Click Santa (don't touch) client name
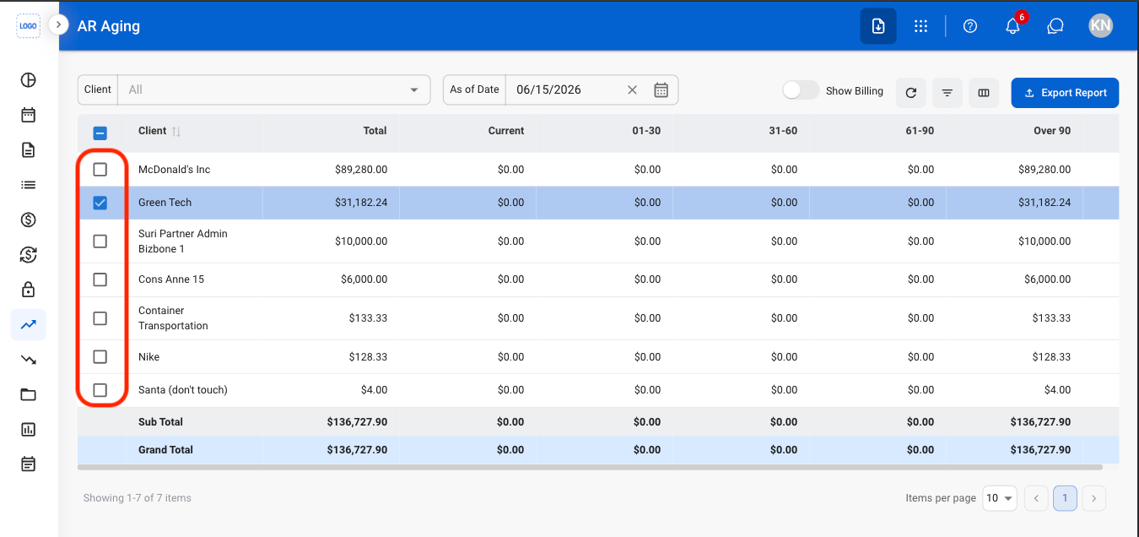Image resolution: width=1139 pixels, height=537 pixels. pos(183,390)
